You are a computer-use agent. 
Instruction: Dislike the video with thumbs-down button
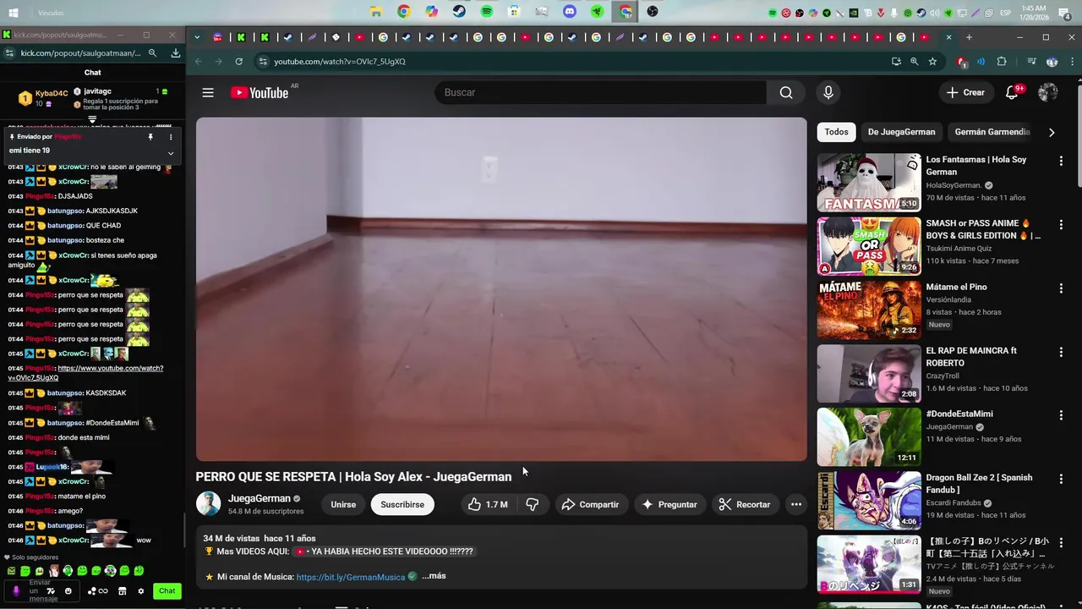point(533,504)
